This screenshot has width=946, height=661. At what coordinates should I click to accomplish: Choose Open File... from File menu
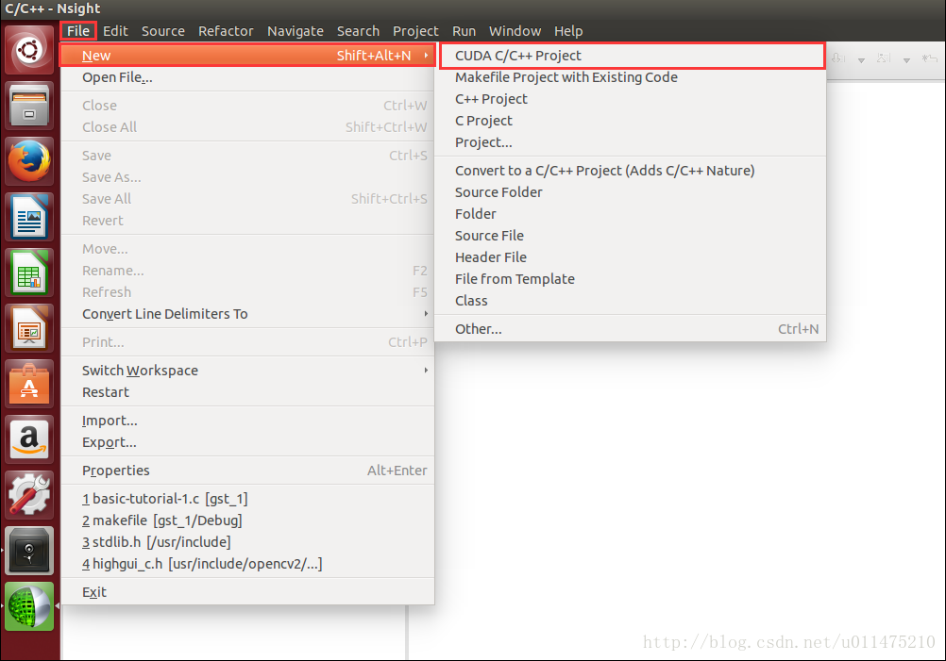(x=247, y=77)
